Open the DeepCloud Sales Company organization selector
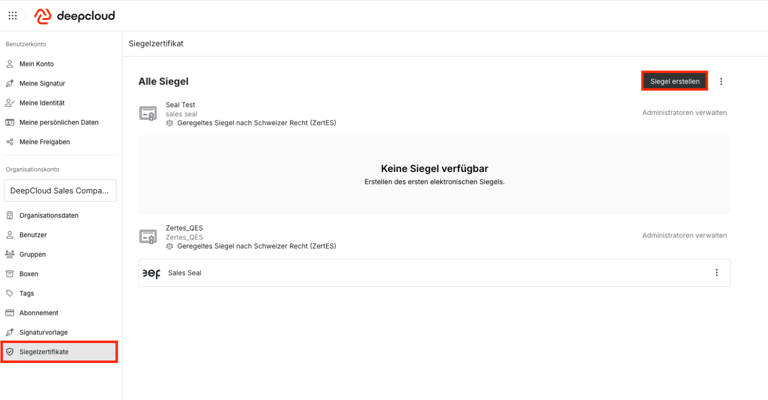The image size is (768, 400). click(60, 190)
